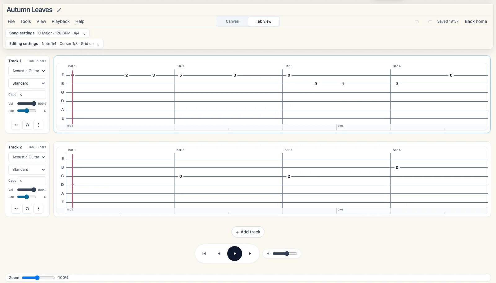The height and width of the screenshot is (283, 496).
Task: Click Track 2 timeline 0:05 marker
Action: click(x=341, y=210)
